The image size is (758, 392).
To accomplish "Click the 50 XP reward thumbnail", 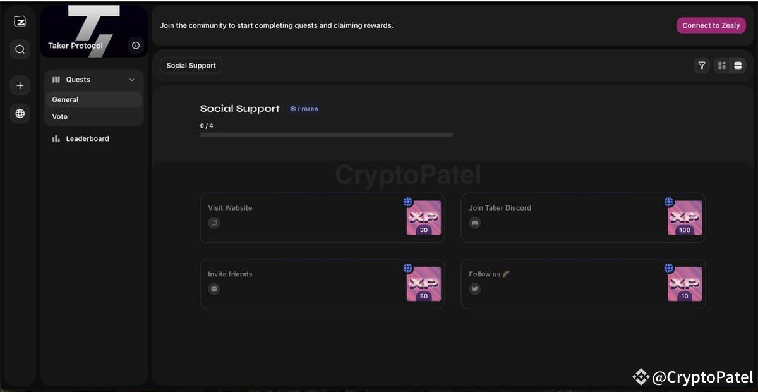I will point(423,285).
